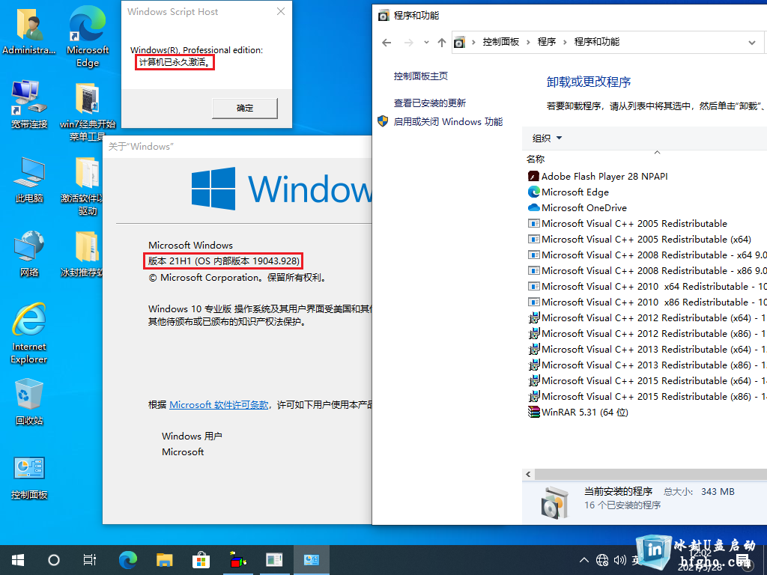767x575 pixels.
Task: Click the volume speaker tray icon
Action: click(x=619, y=560)
